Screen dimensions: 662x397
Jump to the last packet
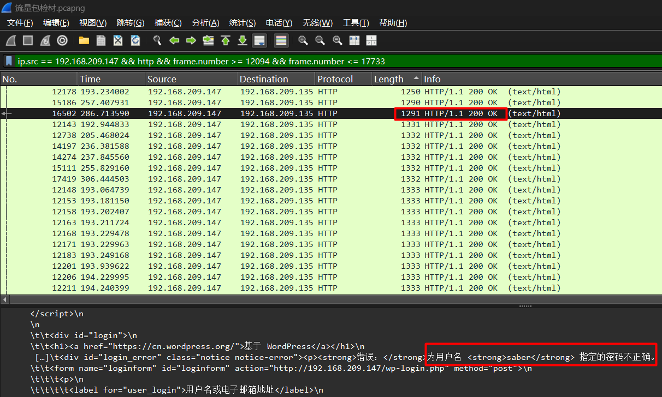(243, 40)
